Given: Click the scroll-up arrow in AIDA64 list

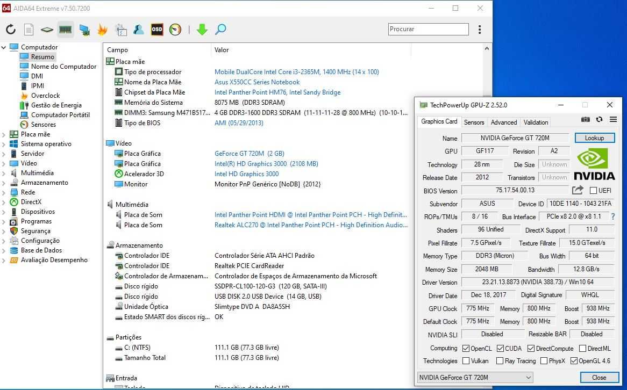Looking at the screenshot, I should point(487,49).
